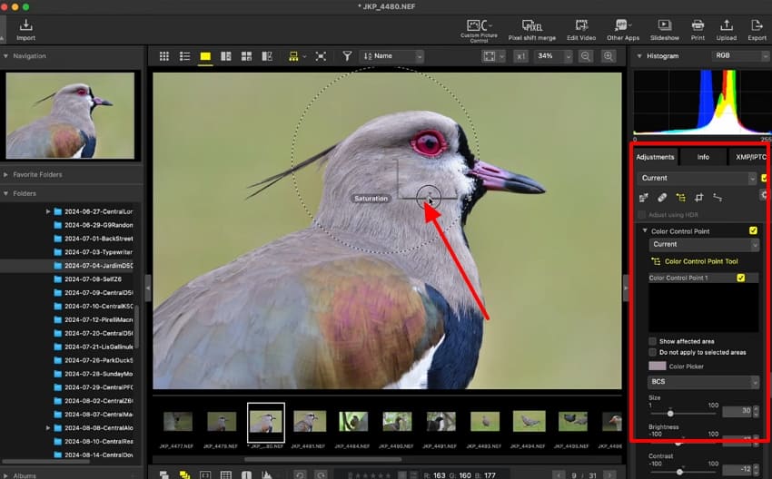The width and height of the screenshot is (772, 479).
Task: Collapse the Color Control Point section
Action: point(645,230)
